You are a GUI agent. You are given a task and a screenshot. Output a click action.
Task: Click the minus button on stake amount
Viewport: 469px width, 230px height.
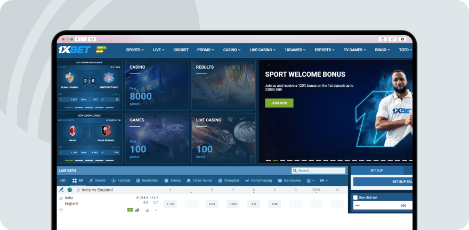358,205
